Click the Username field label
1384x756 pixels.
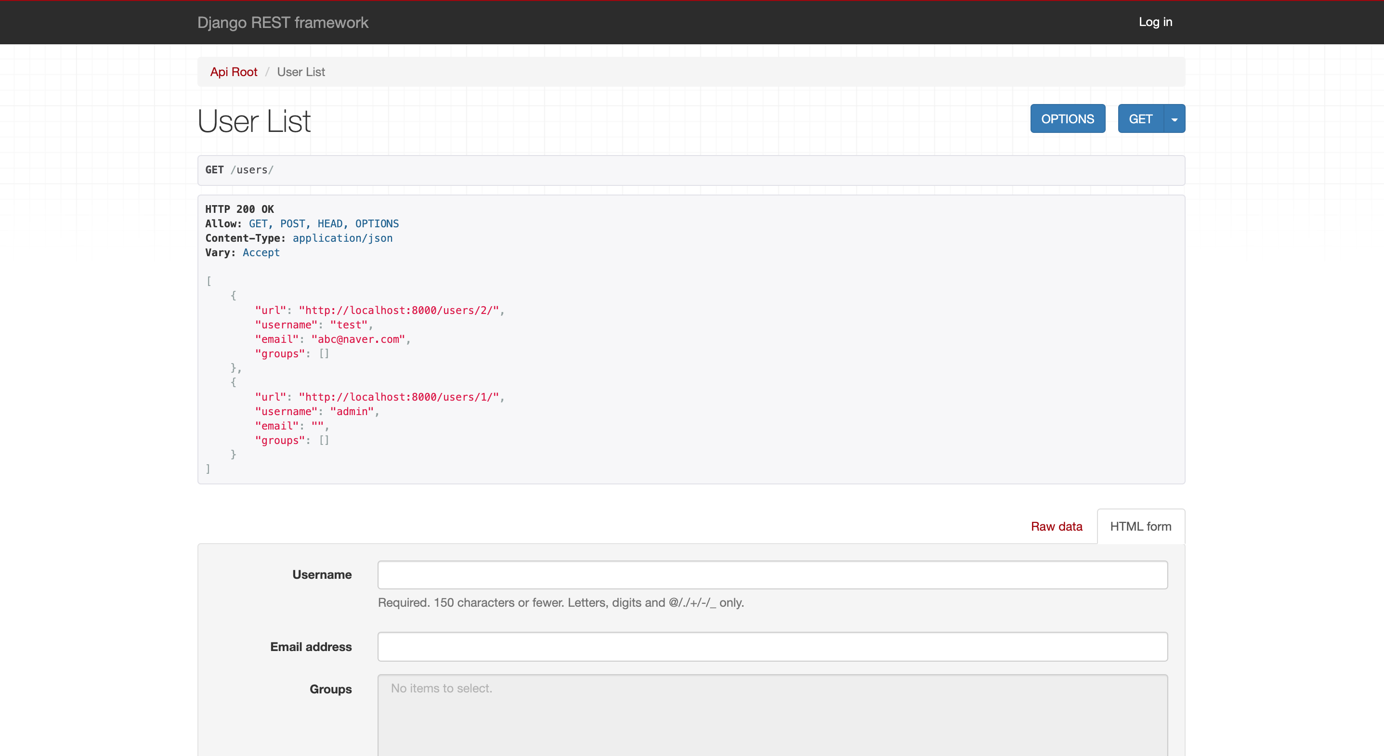[322, 574]
